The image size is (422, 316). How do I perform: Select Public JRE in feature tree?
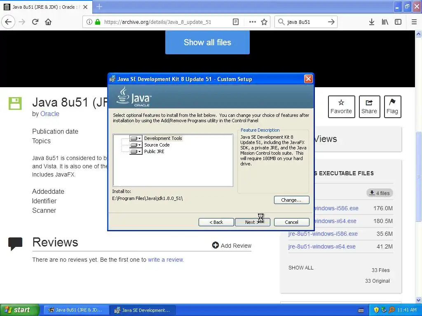pyautogui.click(x=154, y=151)
